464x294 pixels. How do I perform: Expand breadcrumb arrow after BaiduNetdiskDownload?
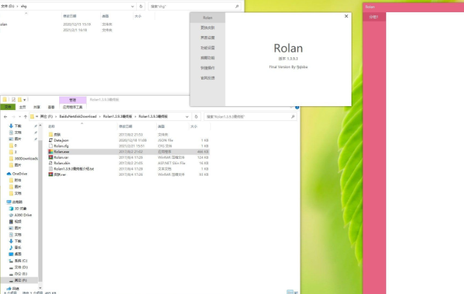(100, 117)
